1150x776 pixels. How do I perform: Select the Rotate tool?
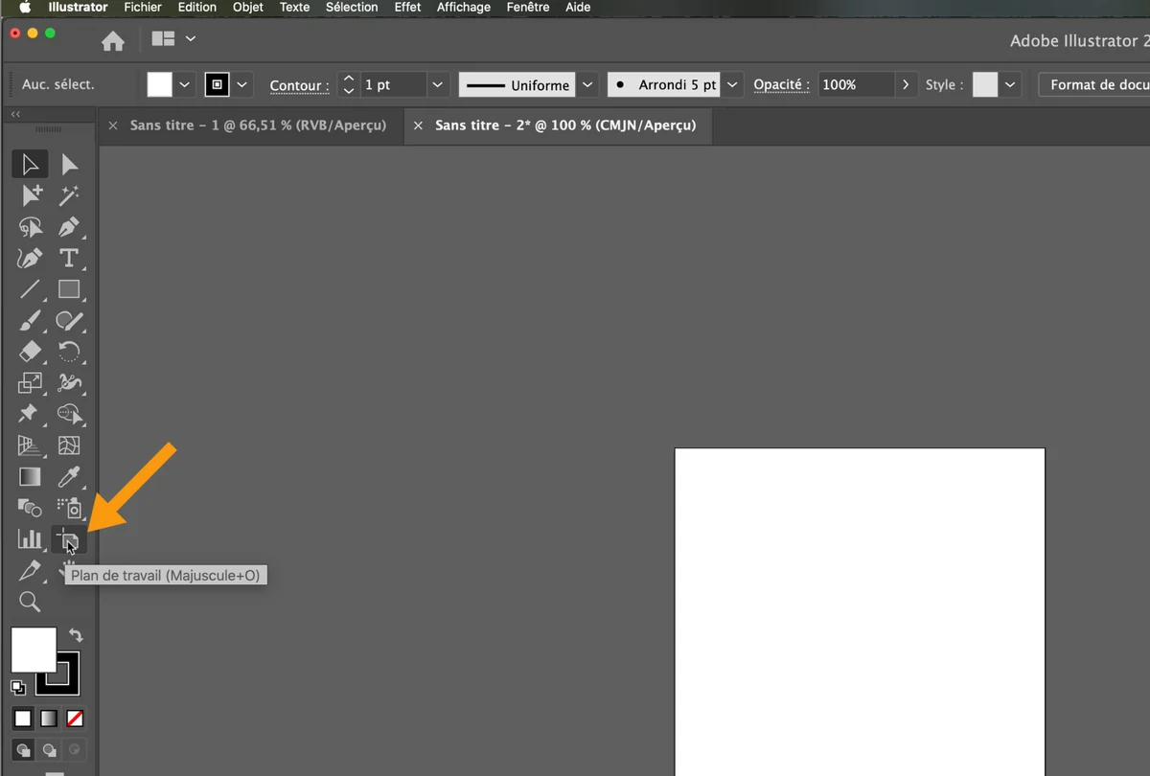click(x=69, y=352)
